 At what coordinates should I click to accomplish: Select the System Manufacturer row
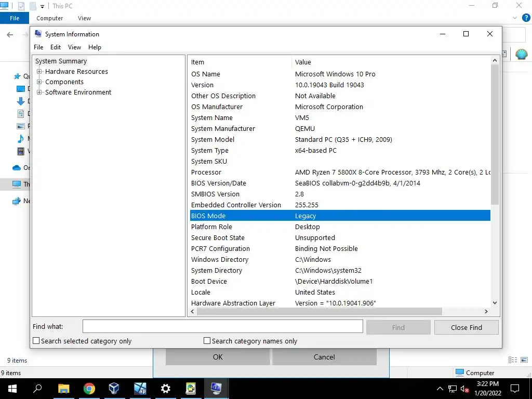[340, 129]
